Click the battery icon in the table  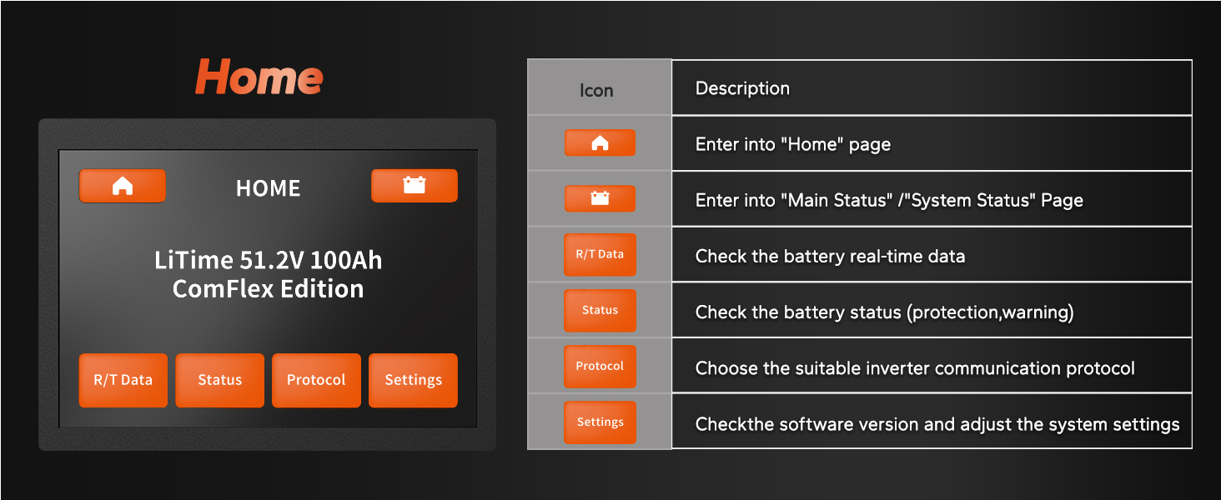coord(600,198)
